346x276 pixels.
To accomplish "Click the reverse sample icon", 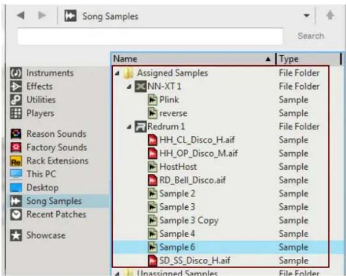I will coord(153,113).
